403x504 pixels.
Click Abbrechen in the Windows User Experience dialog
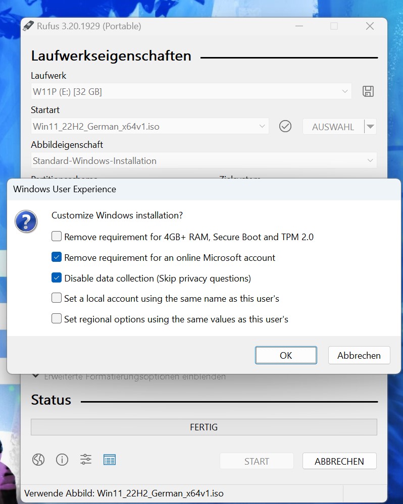359,355
